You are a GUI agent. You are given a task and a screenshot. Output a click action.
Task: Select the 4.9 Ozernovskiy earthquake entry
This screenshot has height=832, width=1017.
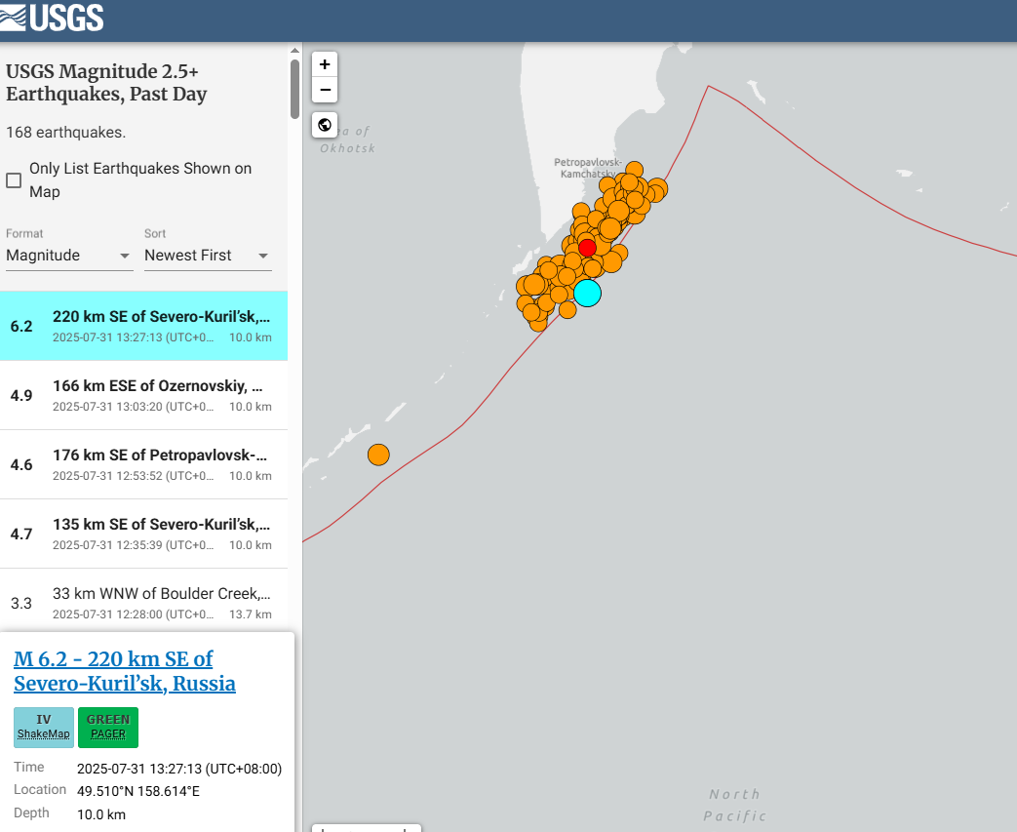click(144, 395)
